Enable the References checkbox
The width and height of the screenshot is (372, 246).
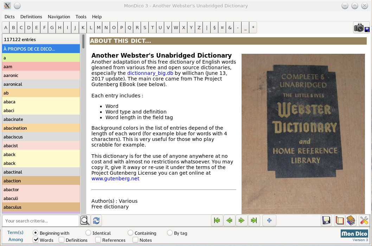tap(98, 240)
